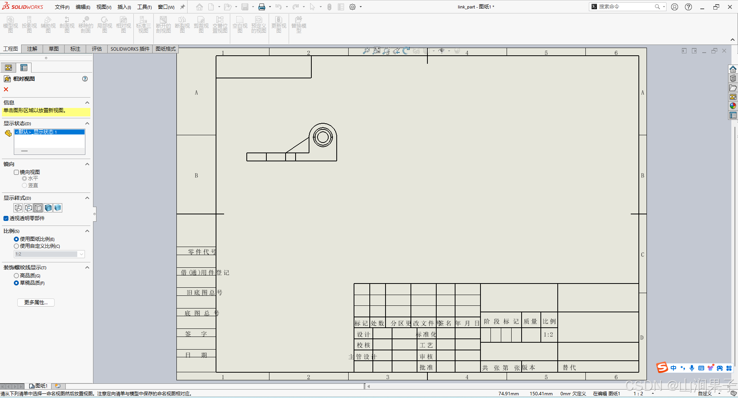Open the File Explorer folder icon in task pane

pos(733,88)
